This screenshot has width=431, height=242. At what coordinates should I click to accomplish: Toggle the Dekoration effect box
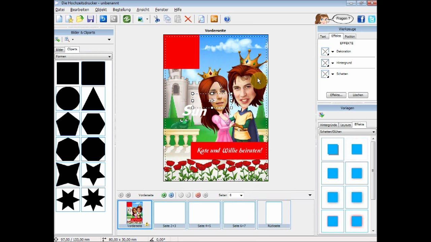coord(325,51)
